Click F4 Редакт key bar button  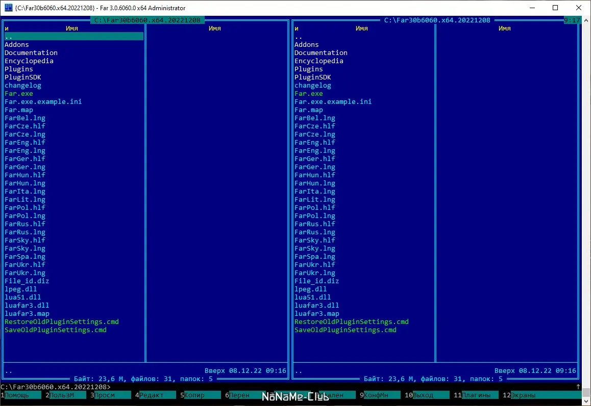pyautogui.click(x=155, y=395)
